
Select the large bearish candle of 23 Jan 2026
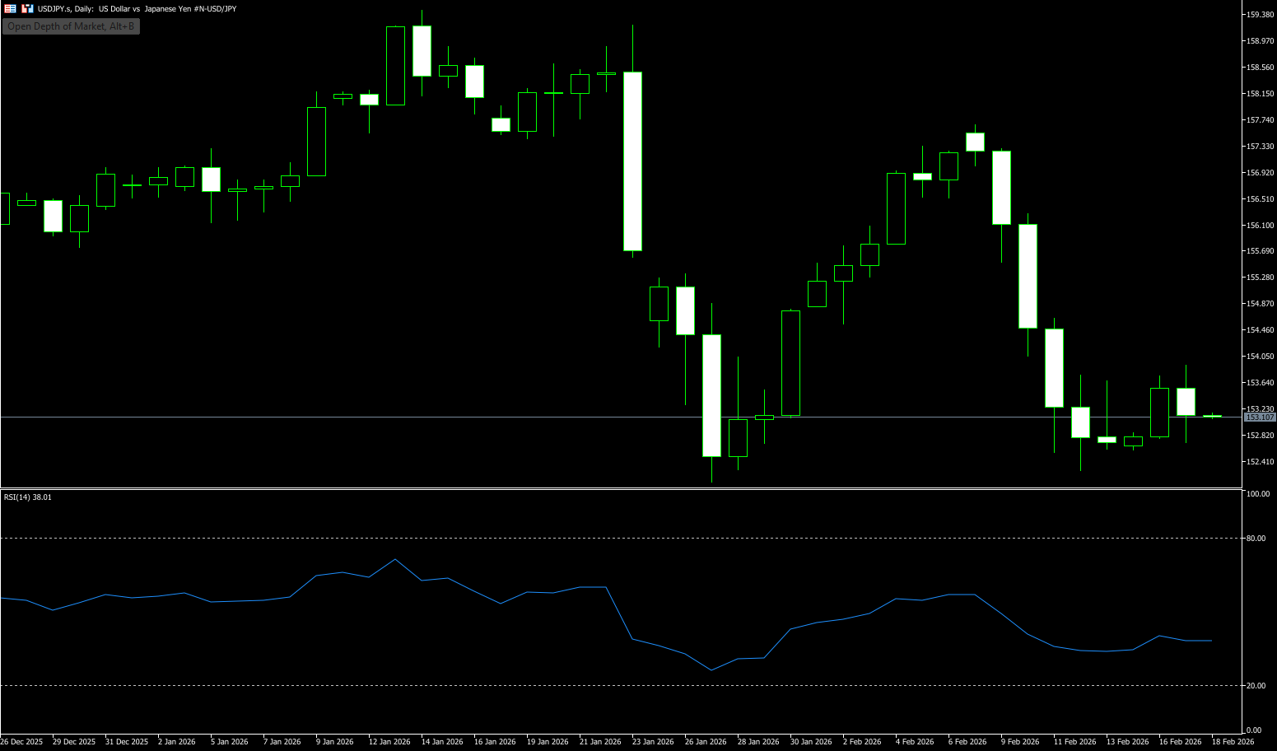tap(632, 161)
